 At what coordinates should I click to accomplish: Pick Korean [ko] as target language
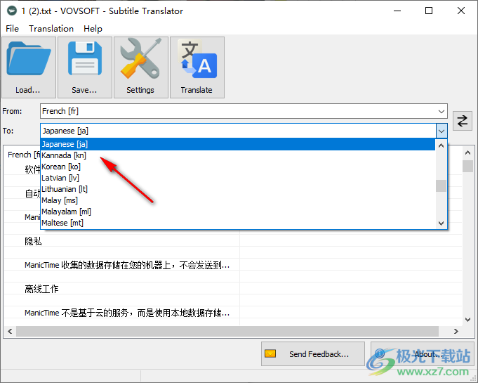point(238,167)
